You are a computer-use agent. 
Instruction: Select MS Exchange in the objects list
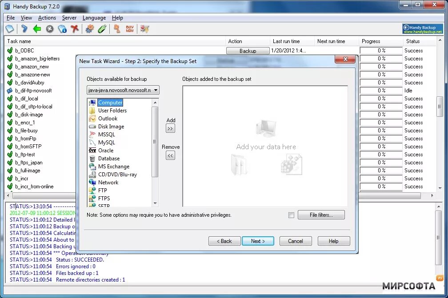tap(113, 167)
